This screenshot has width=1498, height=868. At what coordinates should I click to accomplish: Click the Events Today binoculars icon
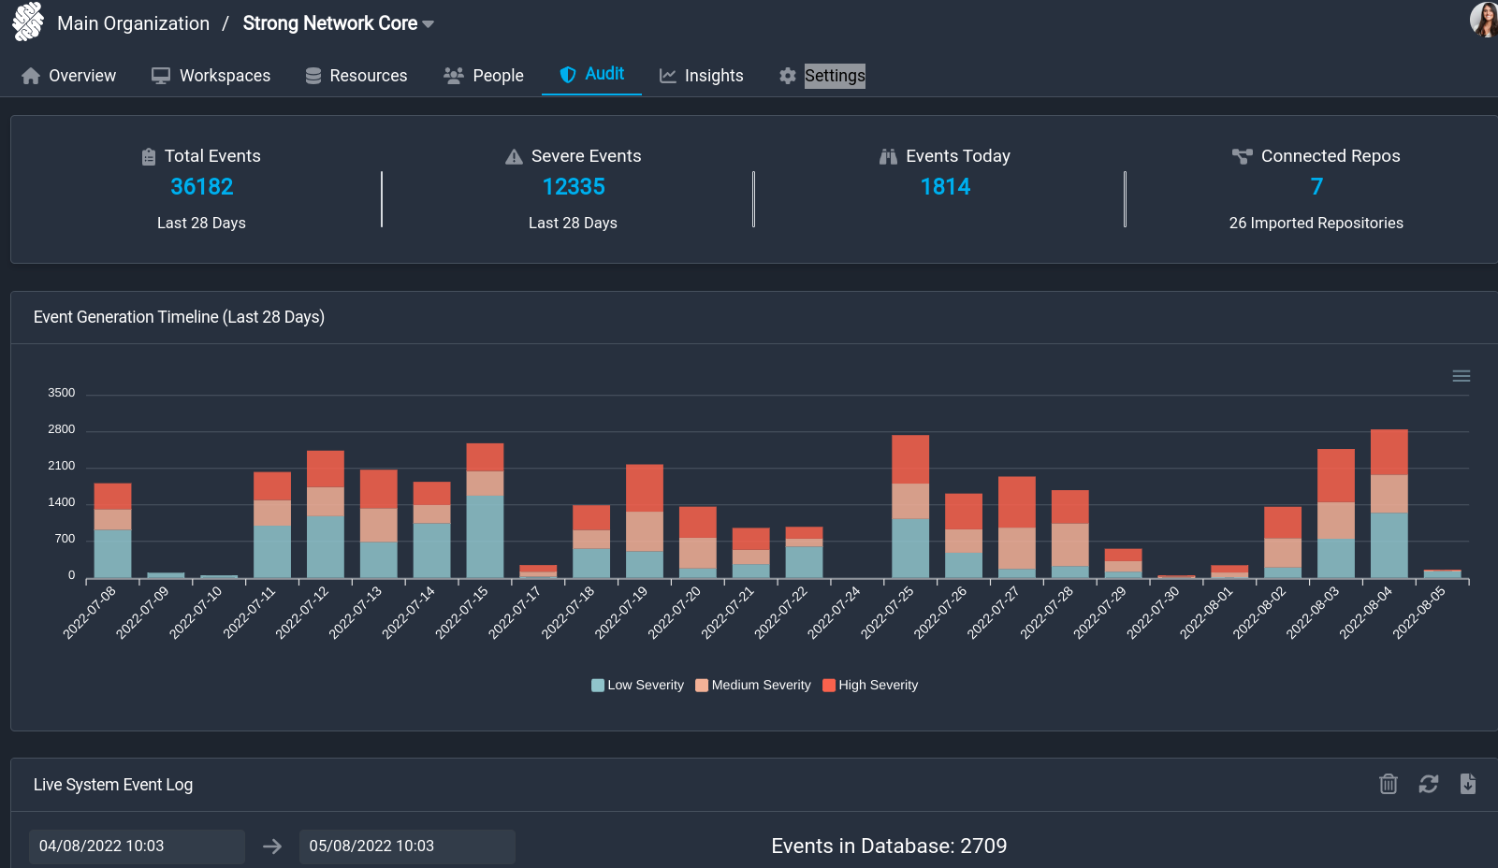click(x=888, y=156)
